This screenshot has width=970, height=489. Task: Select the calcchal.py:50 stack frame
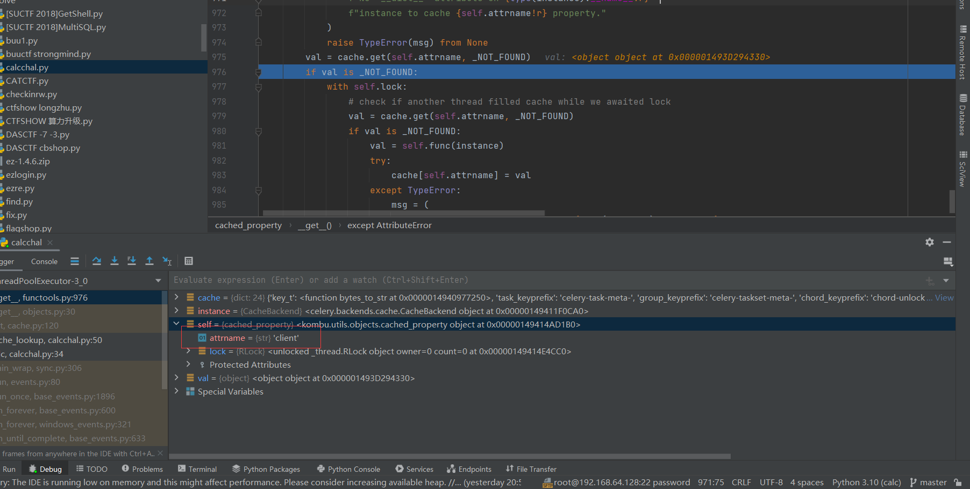(81, 340)
